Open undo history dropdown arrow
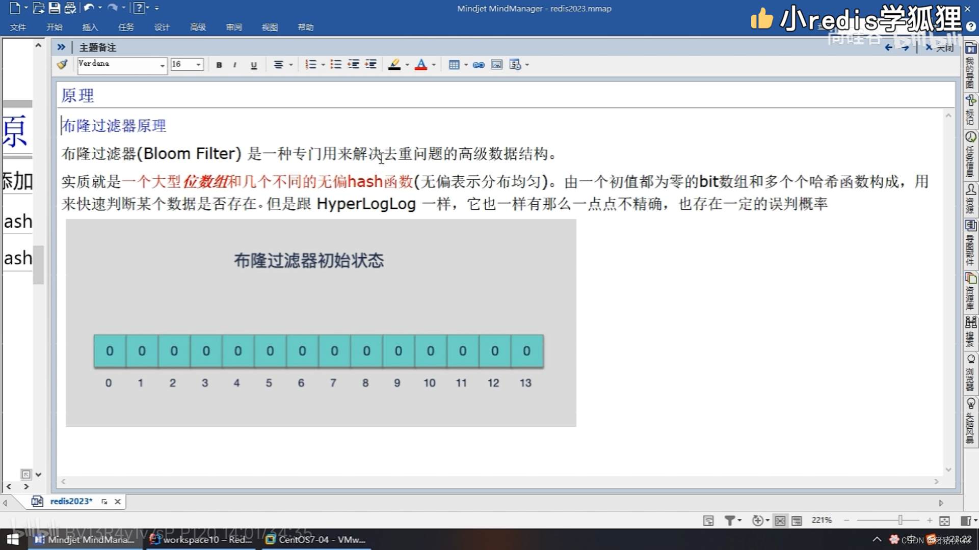 pos(100,8)
